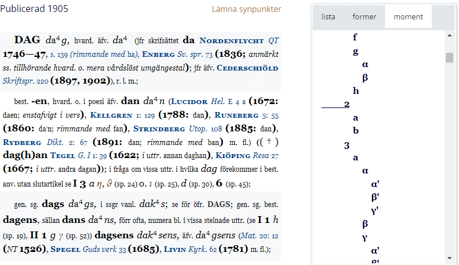Viewport: 459px width, 265px height.
Task: Open the Mat. 20: 12 reference
Action: click(x=259, y=236)
